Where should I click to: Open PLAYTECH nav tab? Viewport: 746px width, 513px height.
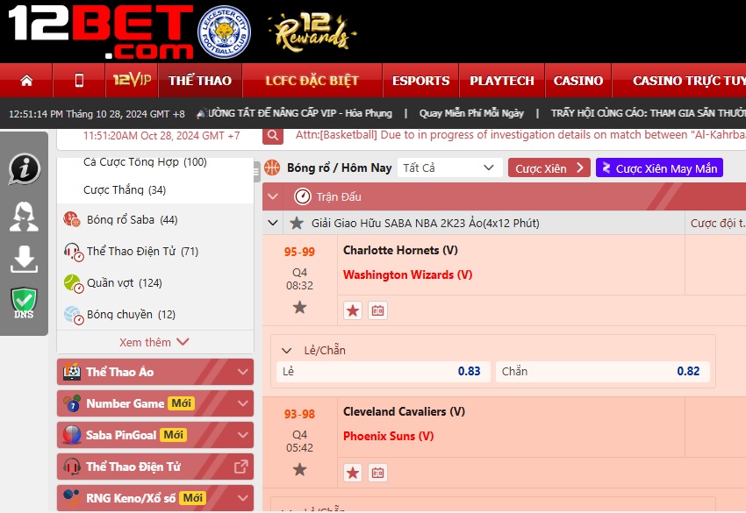tap(502, 81)
